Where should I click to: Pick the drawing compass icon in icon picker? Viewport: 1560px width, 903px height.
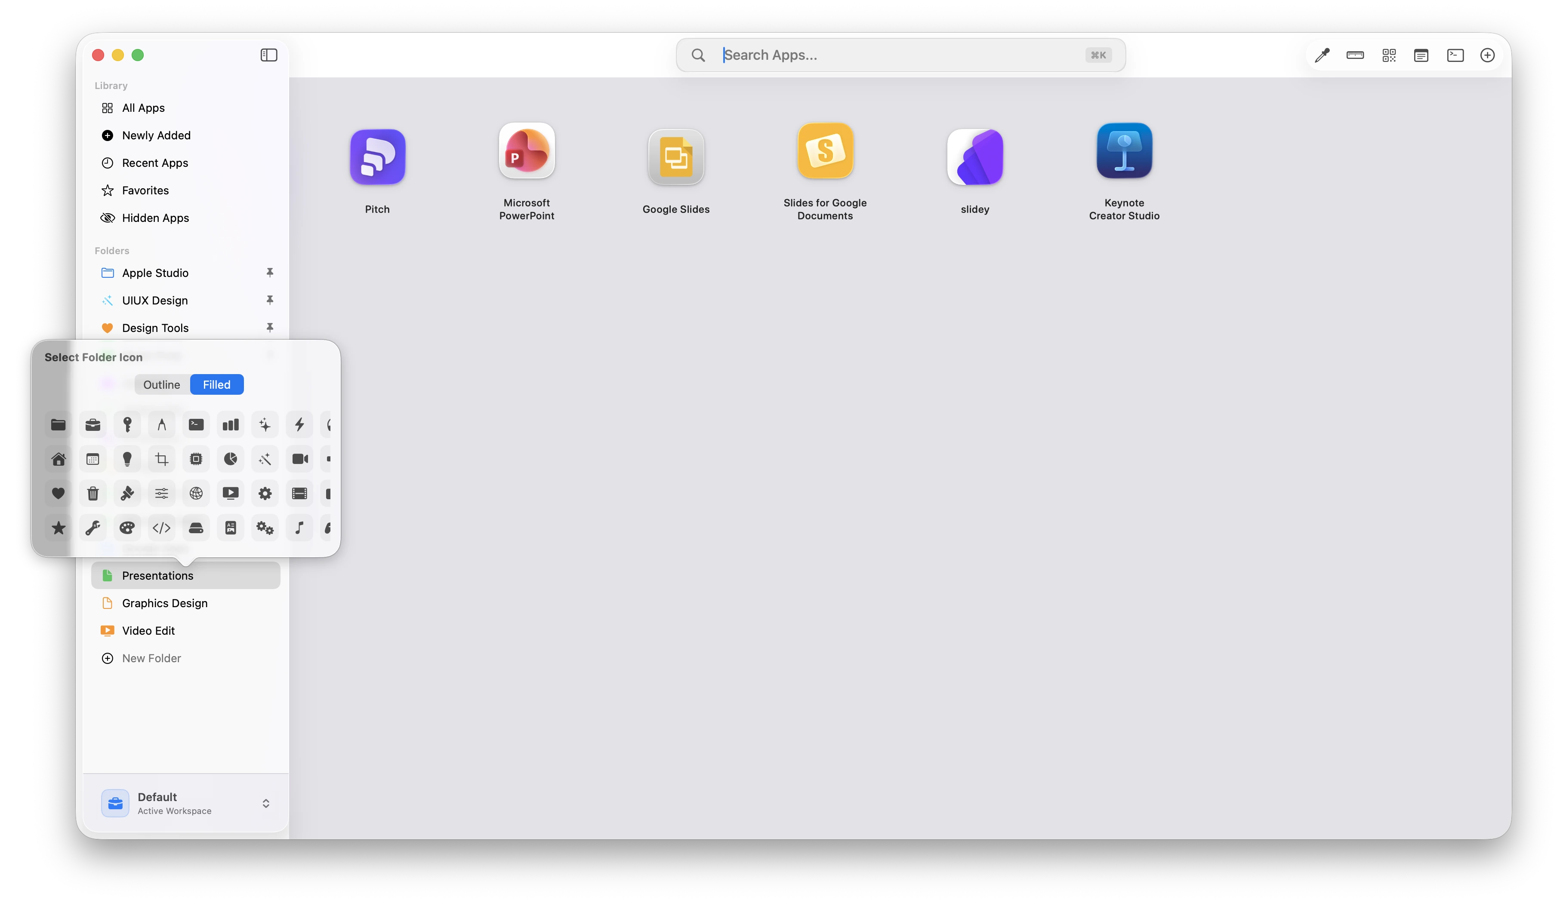[x=162, y=424]
